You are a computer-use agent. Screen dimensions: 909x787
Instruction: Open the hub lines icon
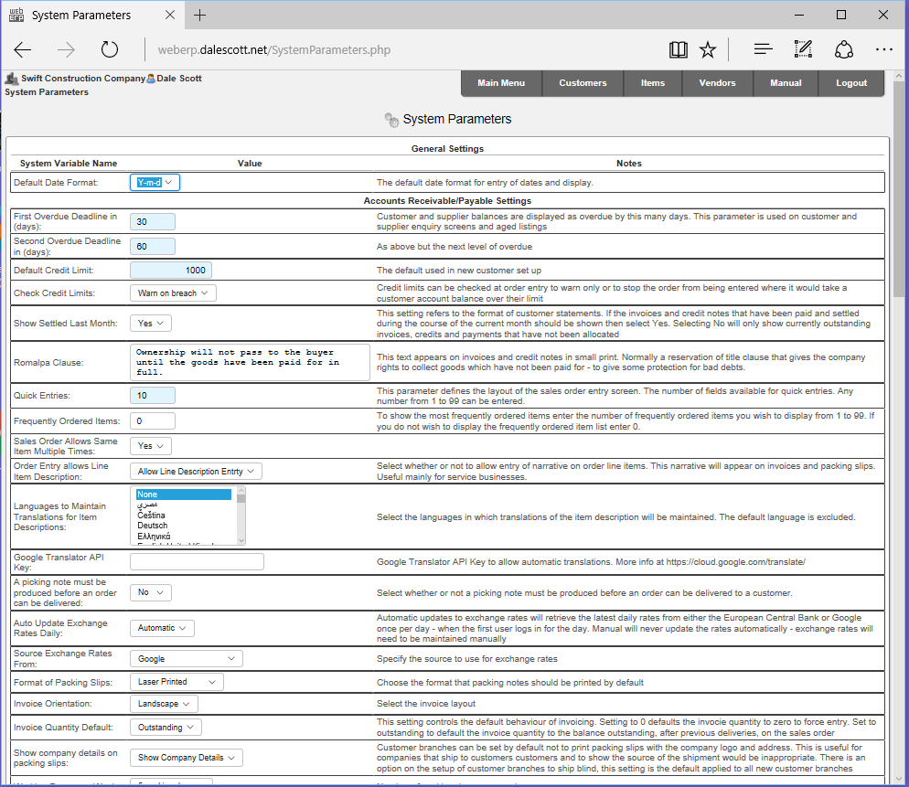763,49
